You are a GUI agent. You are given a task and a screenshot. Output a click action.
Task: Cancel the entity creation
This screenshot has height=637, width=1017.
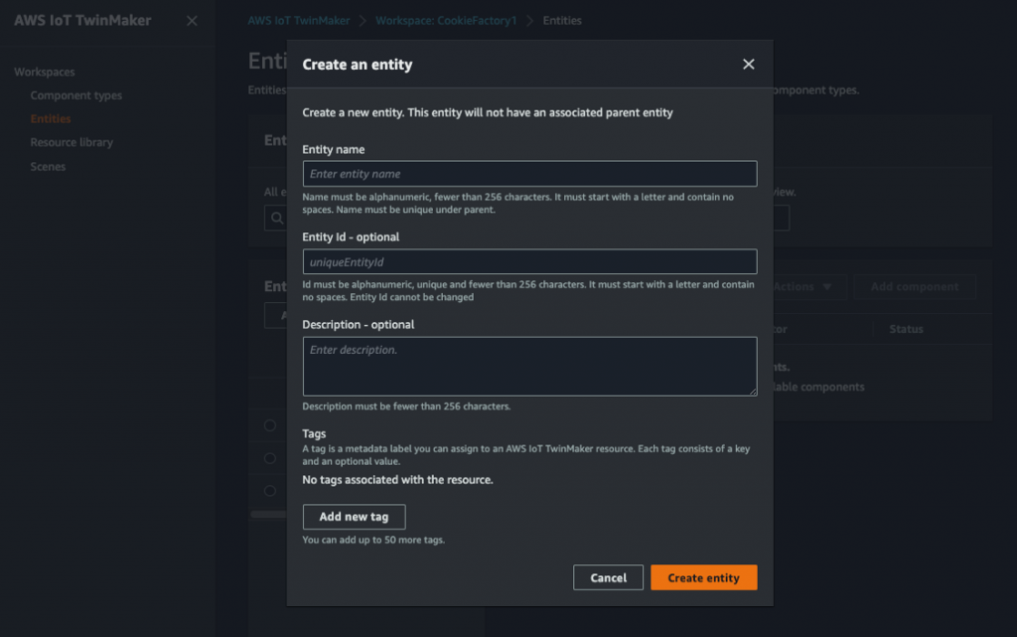608,577
